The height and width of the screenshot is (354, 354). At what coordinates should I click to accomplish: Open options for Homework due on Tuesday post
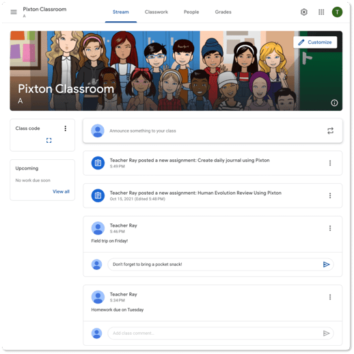[x=330, y=297]
